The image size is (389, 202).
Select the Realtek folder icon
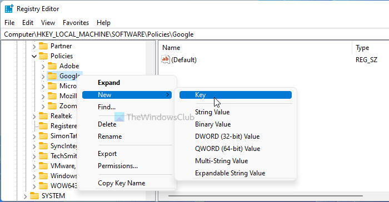pos(43,116)
